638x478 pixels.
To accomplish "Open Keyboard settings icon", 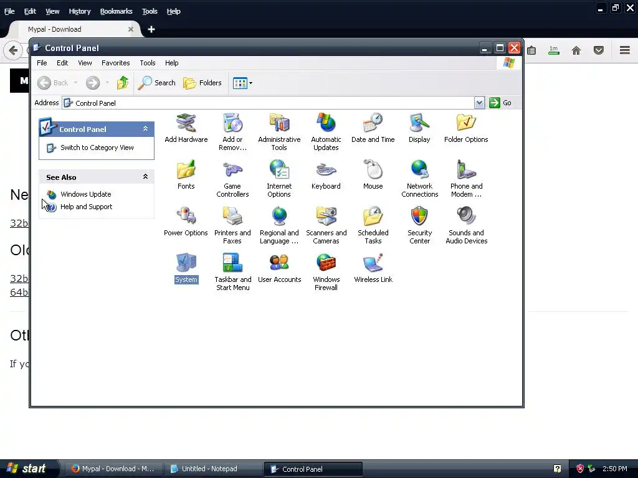I will pyautogui.click(x=326, y=175).
